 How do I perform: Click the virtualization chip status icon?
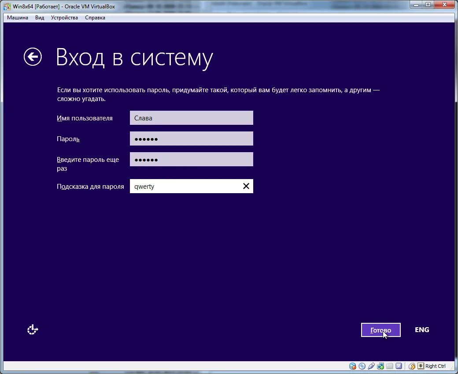[x=399, y=366]
